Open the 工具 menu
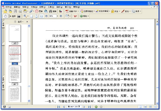 [51, 7]
